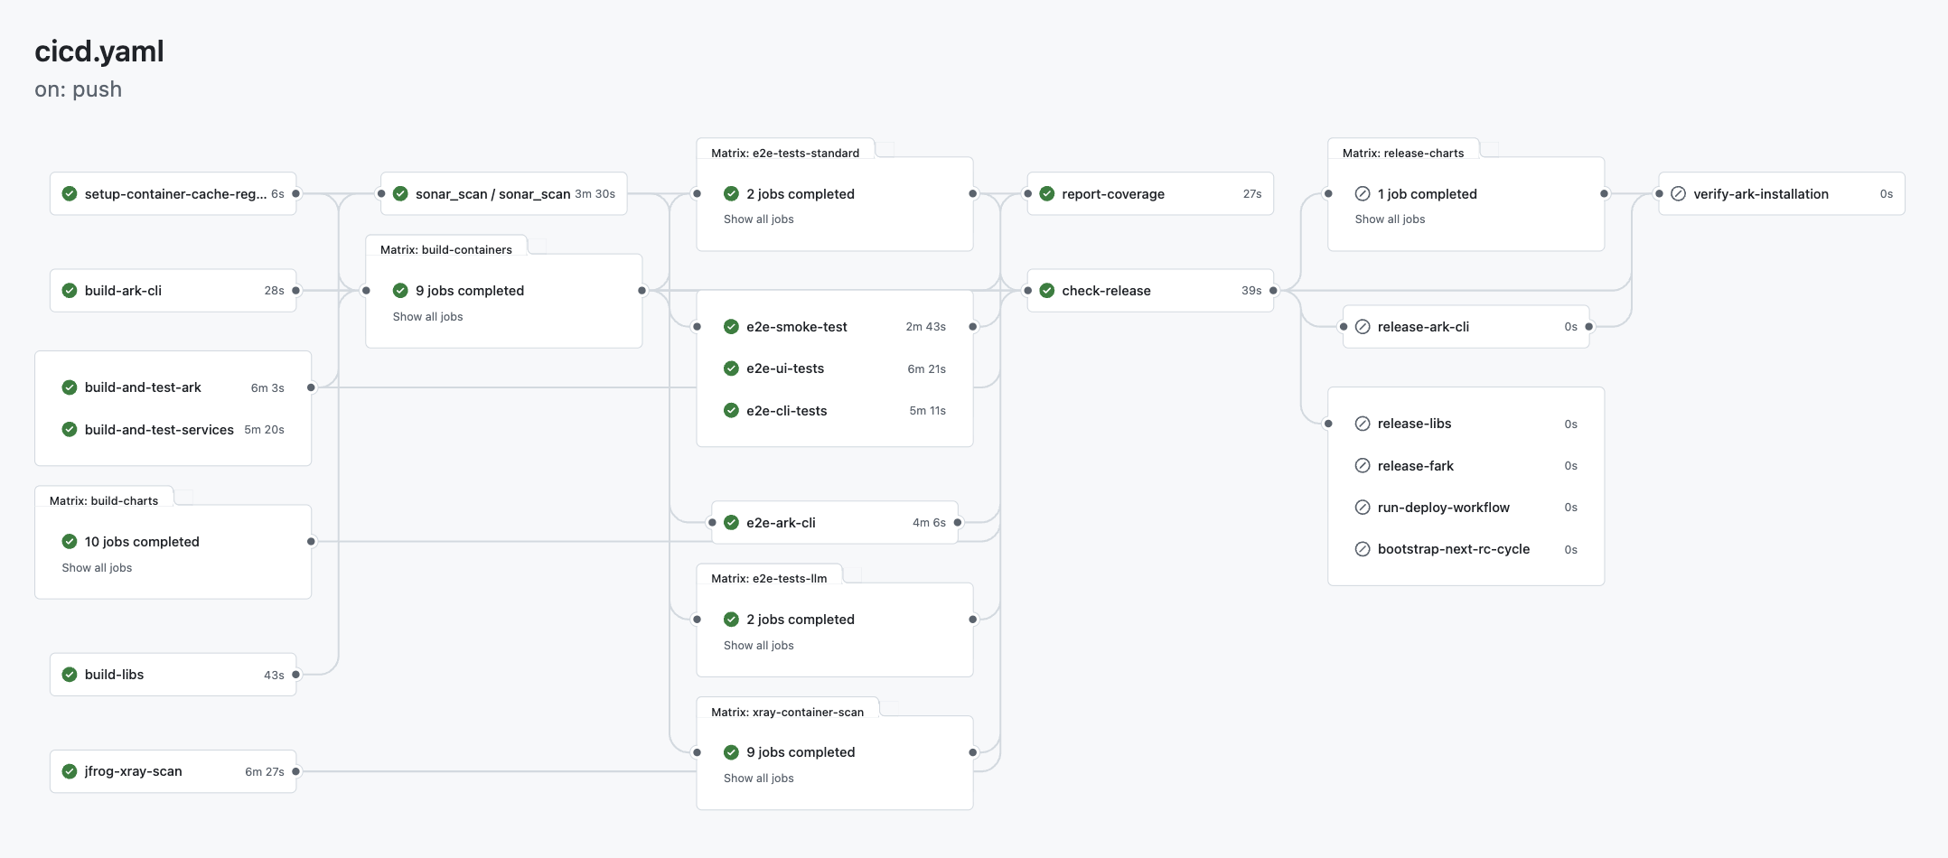Click the skipped icon of run-deploy-workflow
1948x858 pixels.
coord(1363,508)
